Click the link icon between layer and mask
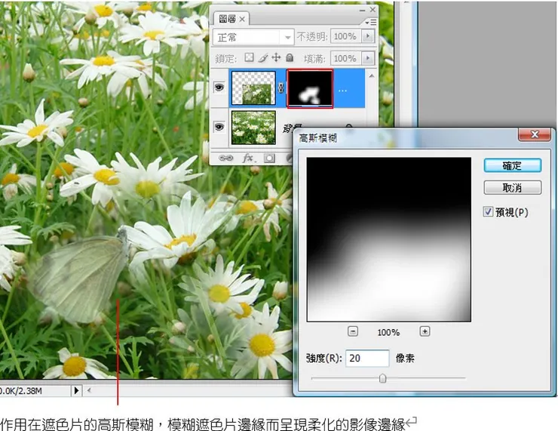Image resolution: width=558 pixels, height=431 pixels. (281, 88)
